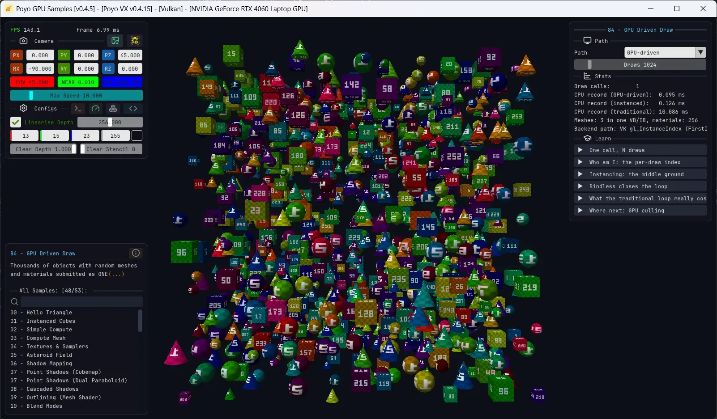Open the speedometer performance config icon

tap(95, 109)
